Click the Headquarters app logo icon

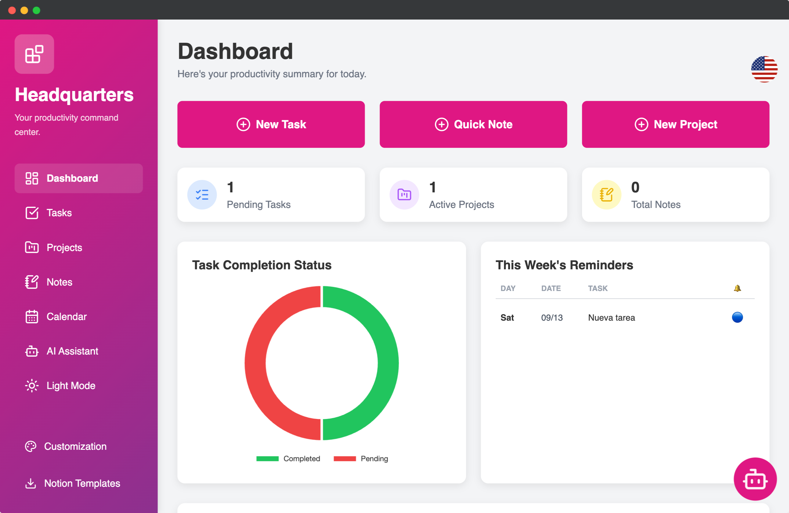click(x=34, y=54)
